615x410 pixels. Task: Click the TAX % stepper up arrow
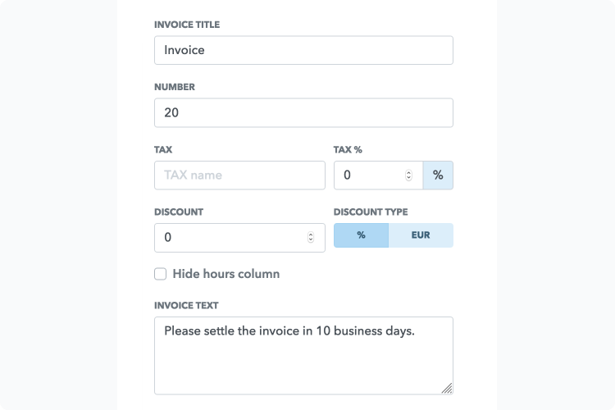pos(408,173)
